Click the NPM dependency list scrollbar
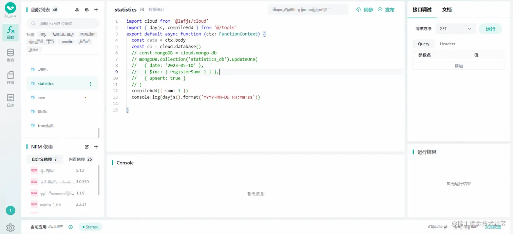The width and height of the screenshot is (513, 234). point(99,180)
